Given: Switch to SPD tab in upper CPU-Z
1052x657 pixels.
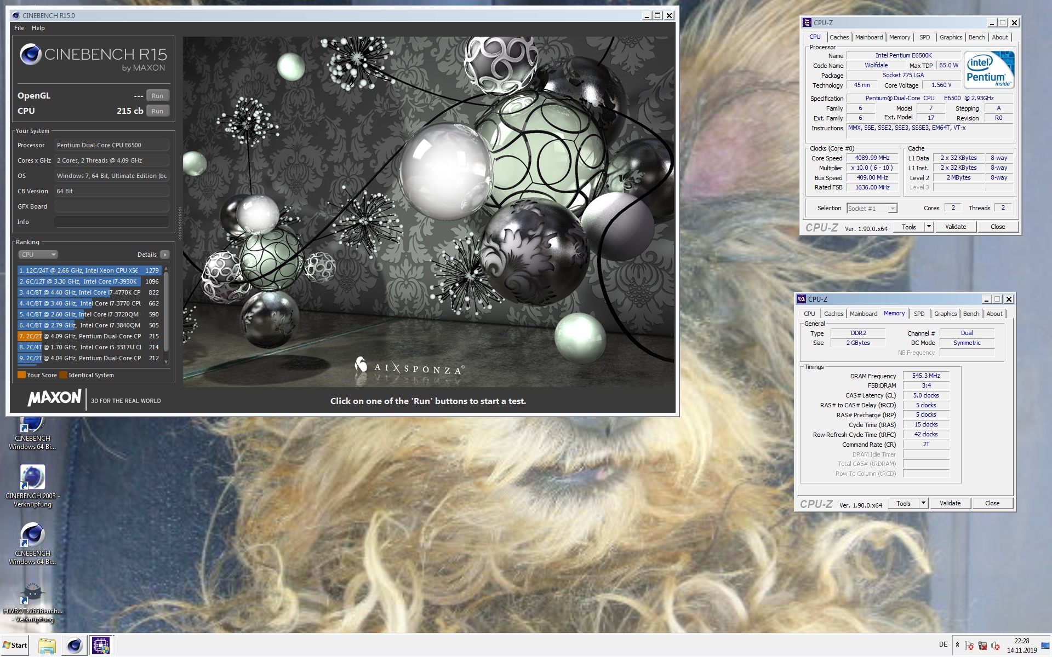Looking at the screenshot, I should [x=925, y=37].
